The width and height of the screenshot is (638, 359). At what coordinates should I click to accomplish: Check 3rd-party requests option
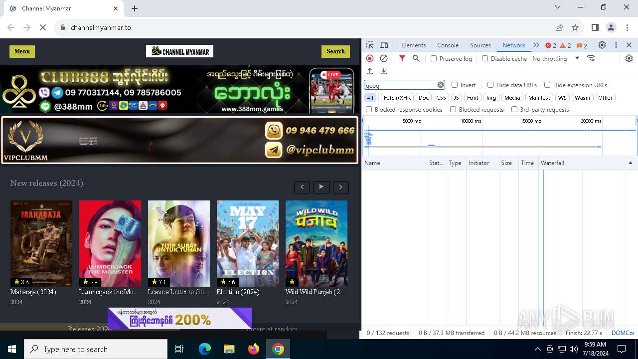click(514, 109)
